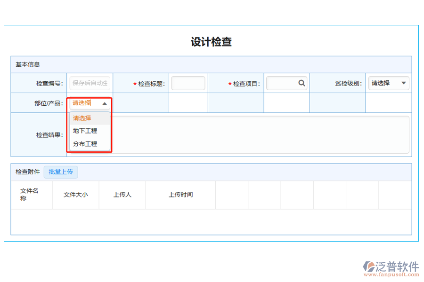Click the 巡检级别 dropdown arrow icon

pyautogui.click(x=404, y=83)
